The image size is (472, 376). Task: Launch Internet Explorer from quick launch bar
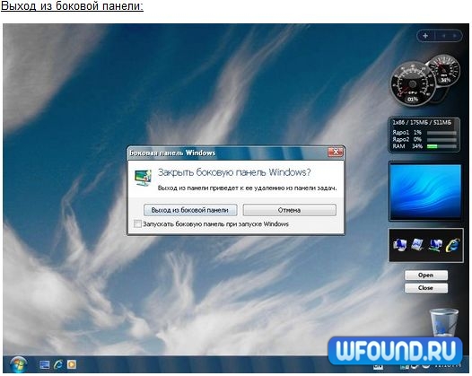click(x=58, y=365)
